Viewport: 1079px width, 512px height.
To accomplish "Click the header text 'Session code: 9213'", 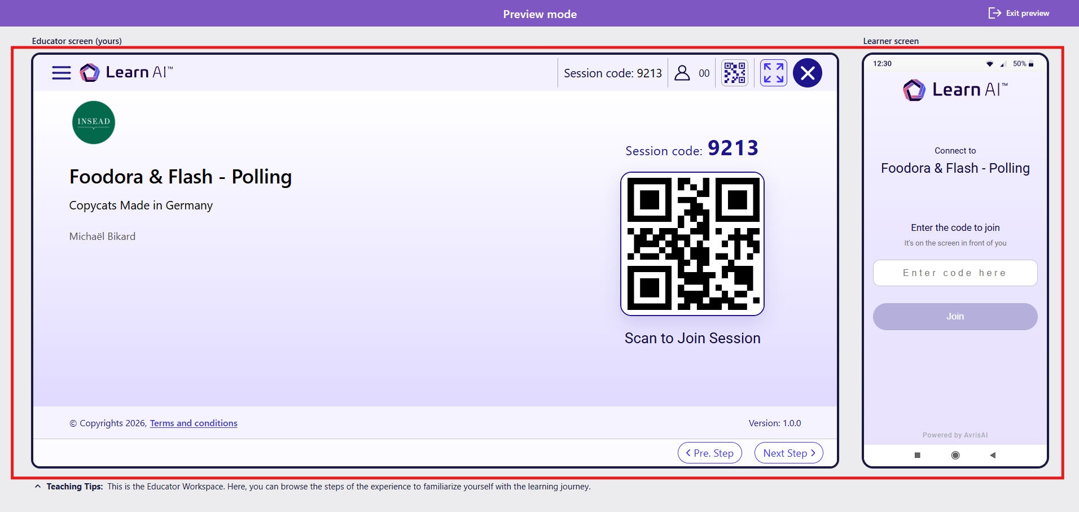I will (x=613, y=73).
